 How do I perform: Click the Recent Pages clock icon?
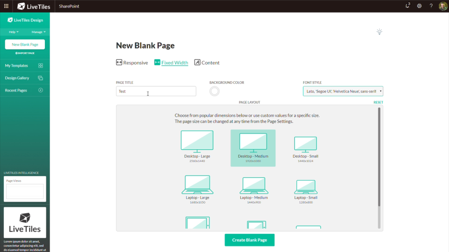pyautogui.click(x=41, y=90)
